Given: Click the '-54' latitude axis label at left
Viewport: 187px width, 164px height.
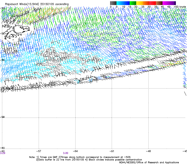Looking at the screenshot, I should pos(2,60).
